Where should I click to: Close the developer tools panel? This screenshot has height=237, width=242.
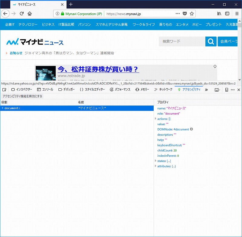[x=239, y=90]
